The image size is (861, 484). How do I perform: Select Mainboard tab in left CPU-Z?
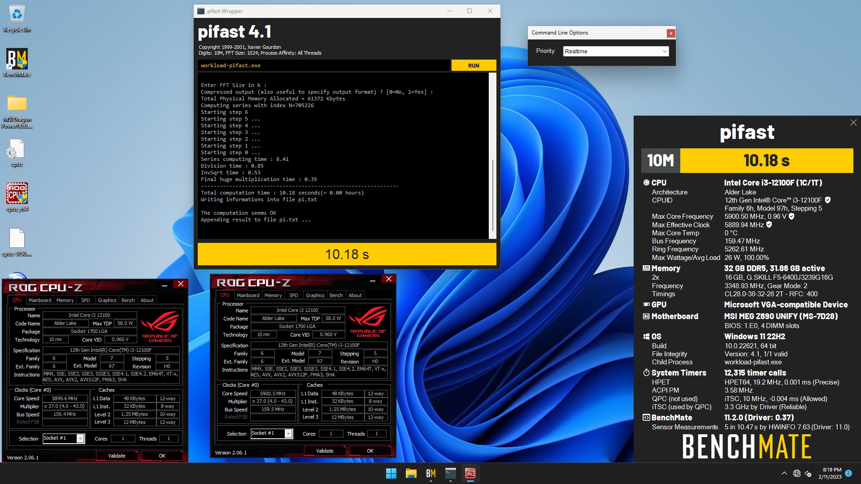(x=40, y=300)
